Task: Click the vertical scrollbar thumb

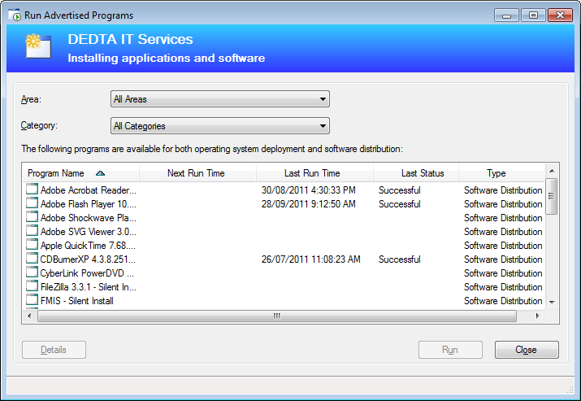Action: [552, 196]
